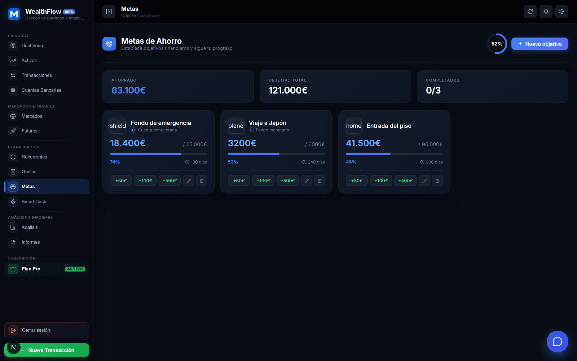Open Recurrentes planning page
The height and width of the screenshot is (361, 577).
(x=47, y=157)
